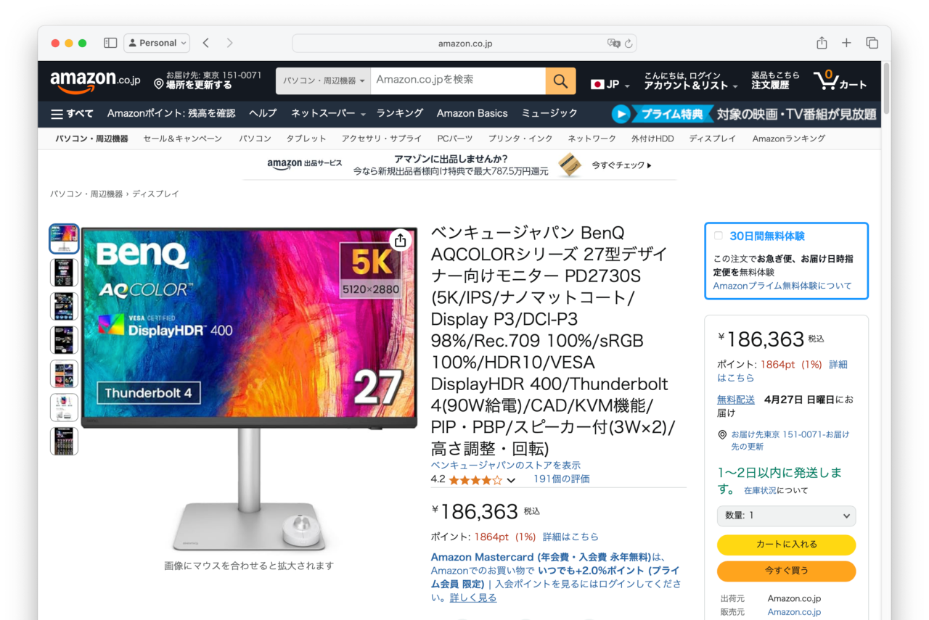Expand the star rating chevron popover
This screenshot has width=929, height=620.
[511, 480]
